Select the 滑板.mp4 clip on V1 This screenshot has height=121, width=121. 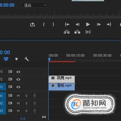click(62, 87)
